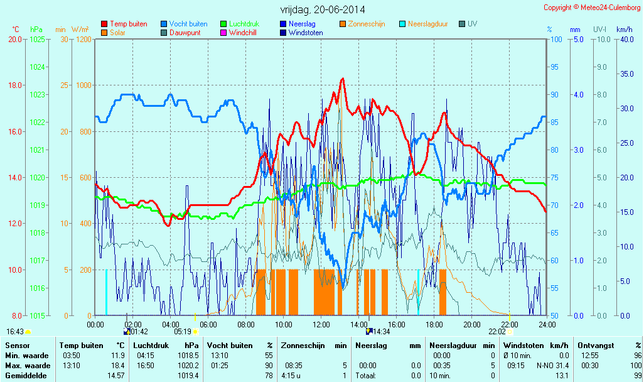Screen dimensions: 644x382
Task: Click the green Luchtdruk legend square
Action: (223, 24)
